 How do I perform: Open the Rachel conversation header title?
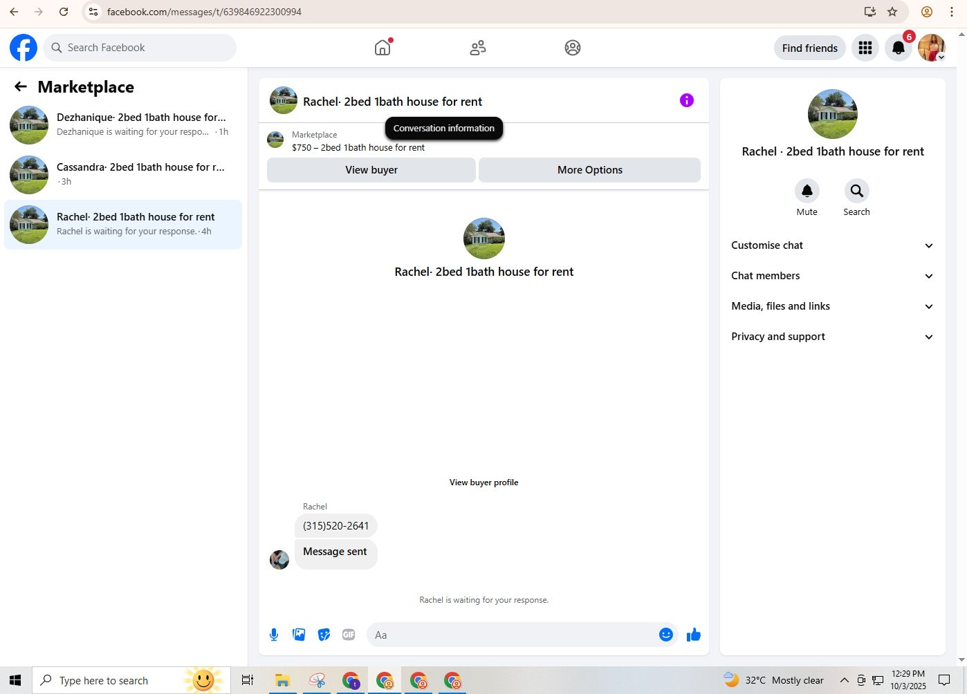click(392, 102)
